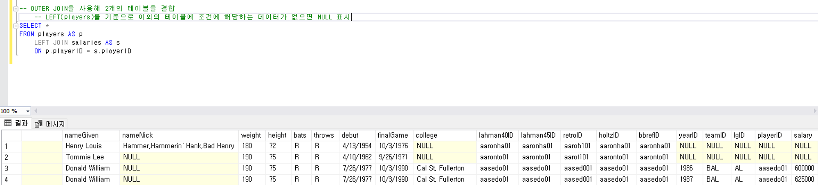Click the nameNick cell starting 'Hammer,Hammerin'
This screenshot has height=185, width=818.
[x=179, y=146]
